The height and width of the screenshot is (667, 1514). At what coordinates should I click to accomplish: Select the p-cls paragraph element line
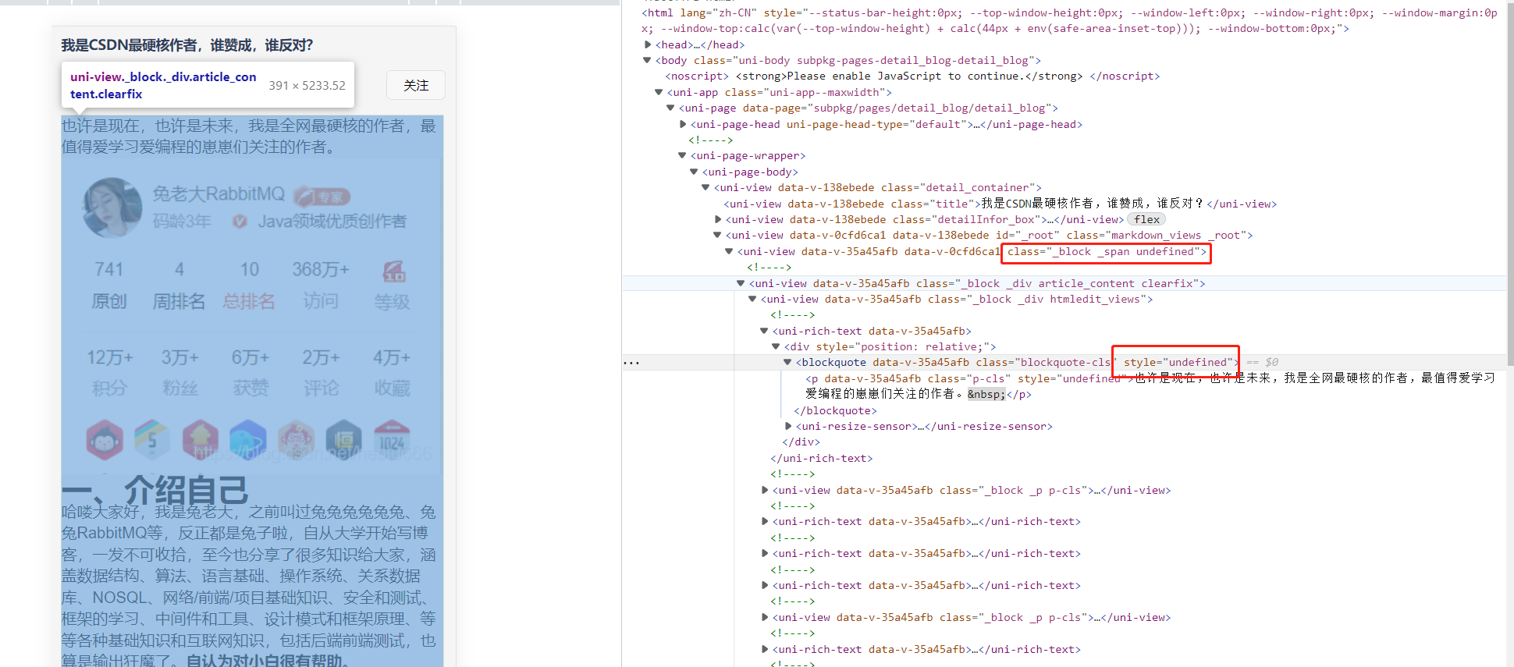(x=1150, y=386)
